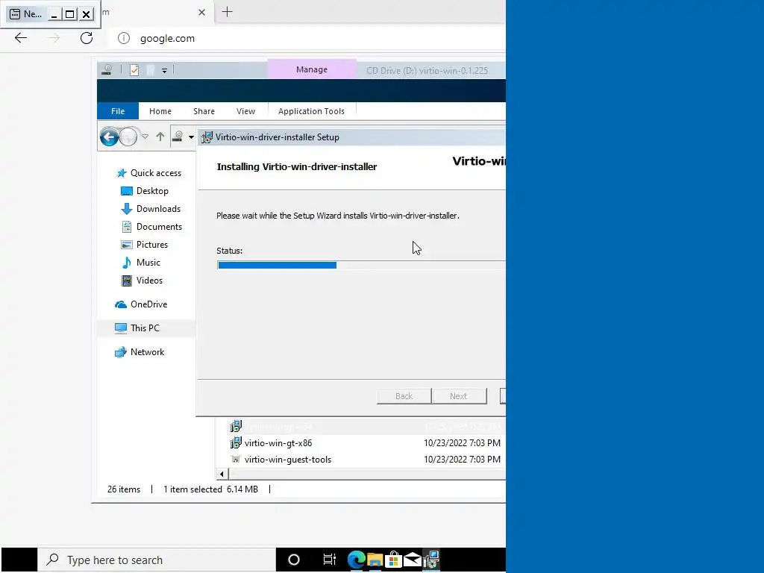Expand the Customize Quick Access Toolbar dropdown

(164, 71)
